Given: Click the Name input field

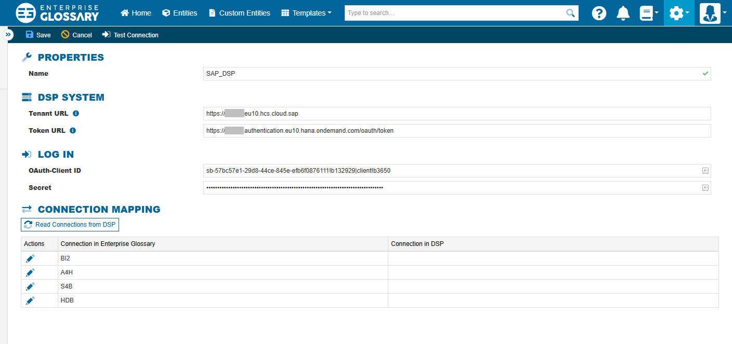Looking at the screenshot, I should tap(457, 74).
